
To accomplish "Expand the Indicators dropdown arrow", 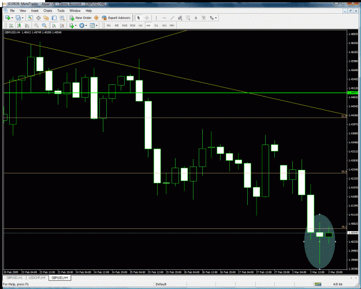I will (x=76, y=25).
